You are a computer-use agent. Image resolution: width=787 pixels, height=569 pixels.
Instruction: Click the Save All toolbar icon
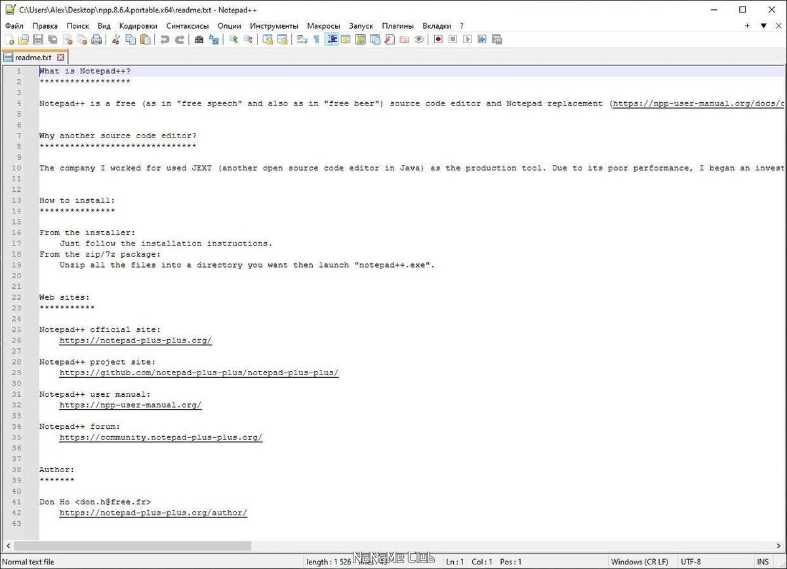click(x=52, y=39)
